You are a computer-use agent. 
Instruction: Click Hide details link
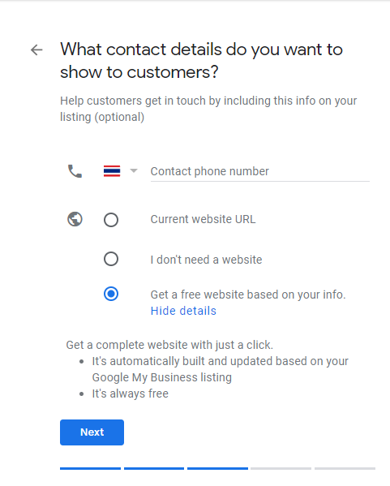183,311
